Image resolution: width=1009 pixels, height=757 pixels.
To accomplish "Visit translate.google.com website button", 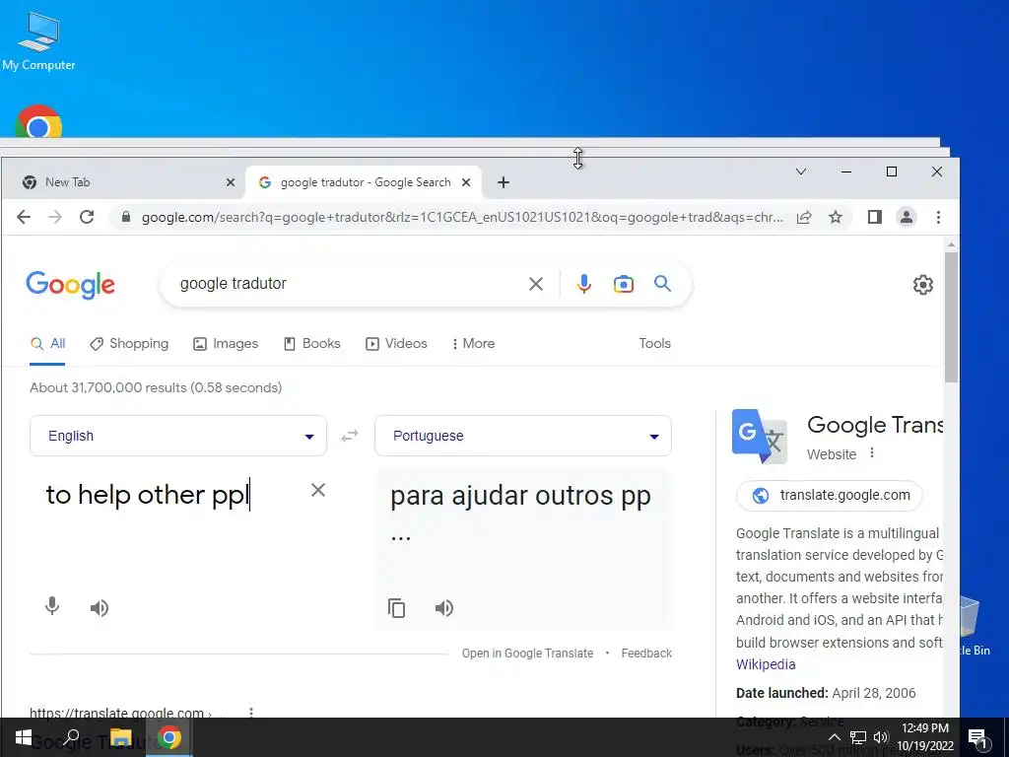I will coord(830,496).
